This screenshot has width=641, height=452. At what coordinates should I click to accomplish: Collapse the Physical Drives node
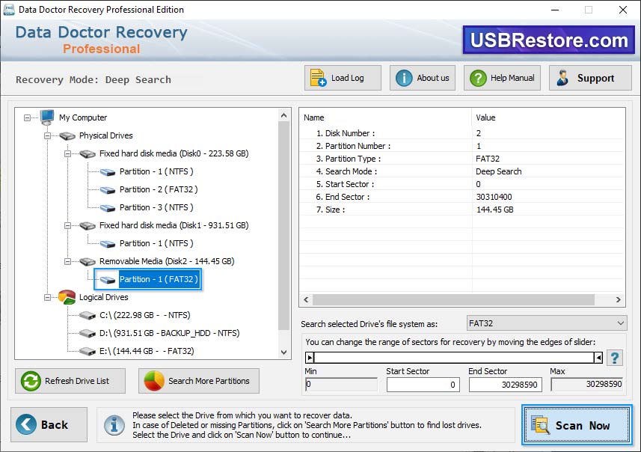click(47, 135)
